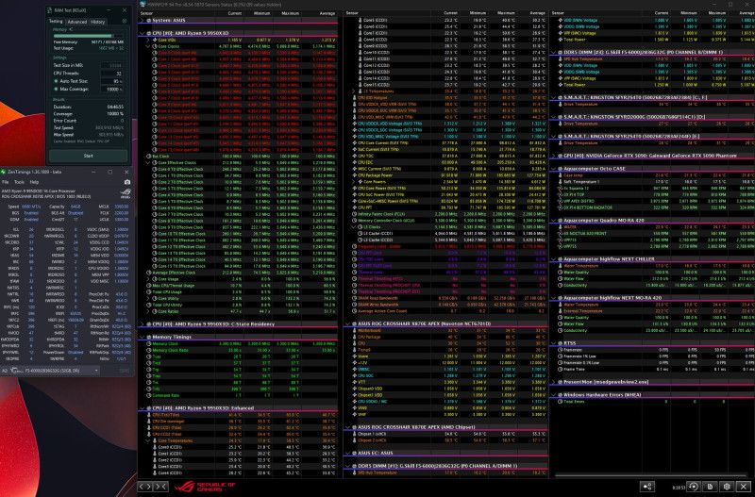Click thermometer icon beside CPU Die (average)
755x497 pixels.
(149, 422)
